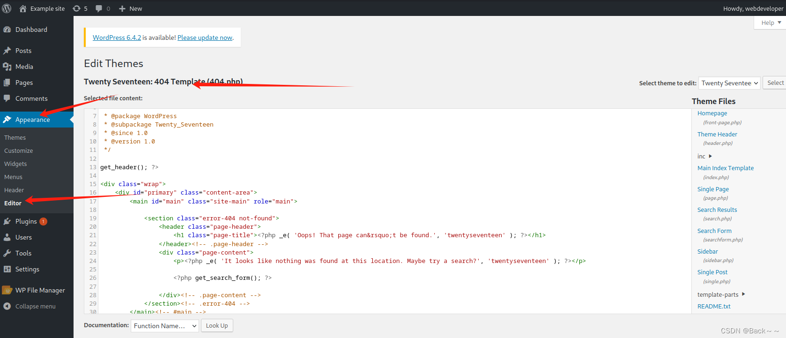The width and height of the screenshot is (786, 338).
Task: Click the Appearance paintbrush icon
Action: pyautogui.click(x=7, y=120)
